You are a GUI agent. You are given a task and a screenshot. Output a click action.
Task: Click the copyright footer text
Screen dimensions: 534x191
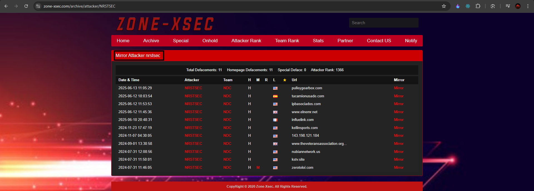(267, 187)
